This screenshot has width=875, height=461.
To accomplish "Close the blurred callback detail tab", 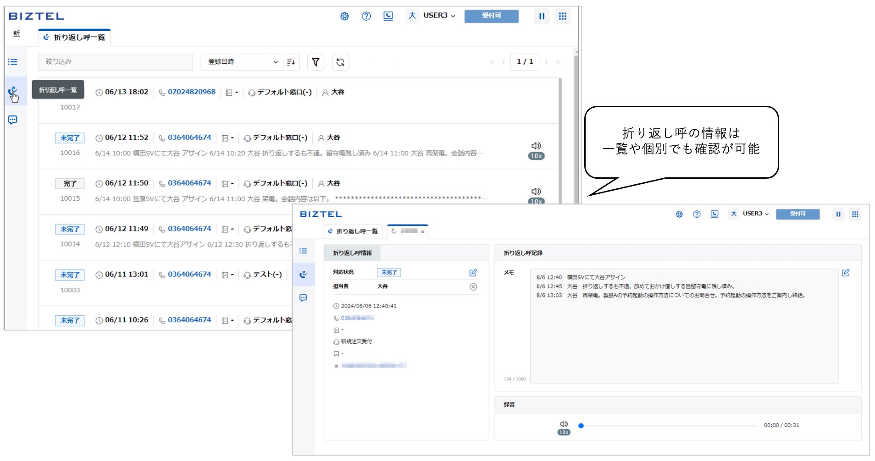I will (422, 232).
